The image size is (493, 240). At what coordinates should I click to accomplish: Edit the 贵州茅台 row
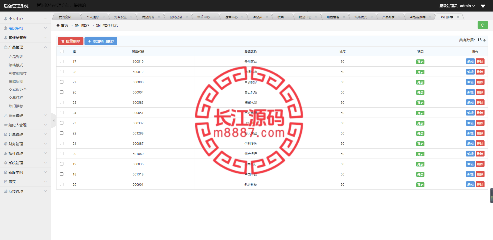click(x=470, y=61)
